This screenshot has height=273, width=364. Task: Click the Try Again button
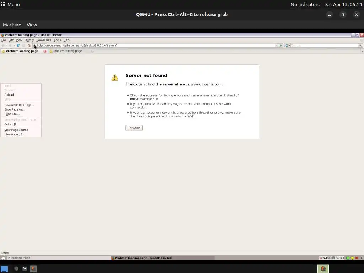tap(134, 128)
